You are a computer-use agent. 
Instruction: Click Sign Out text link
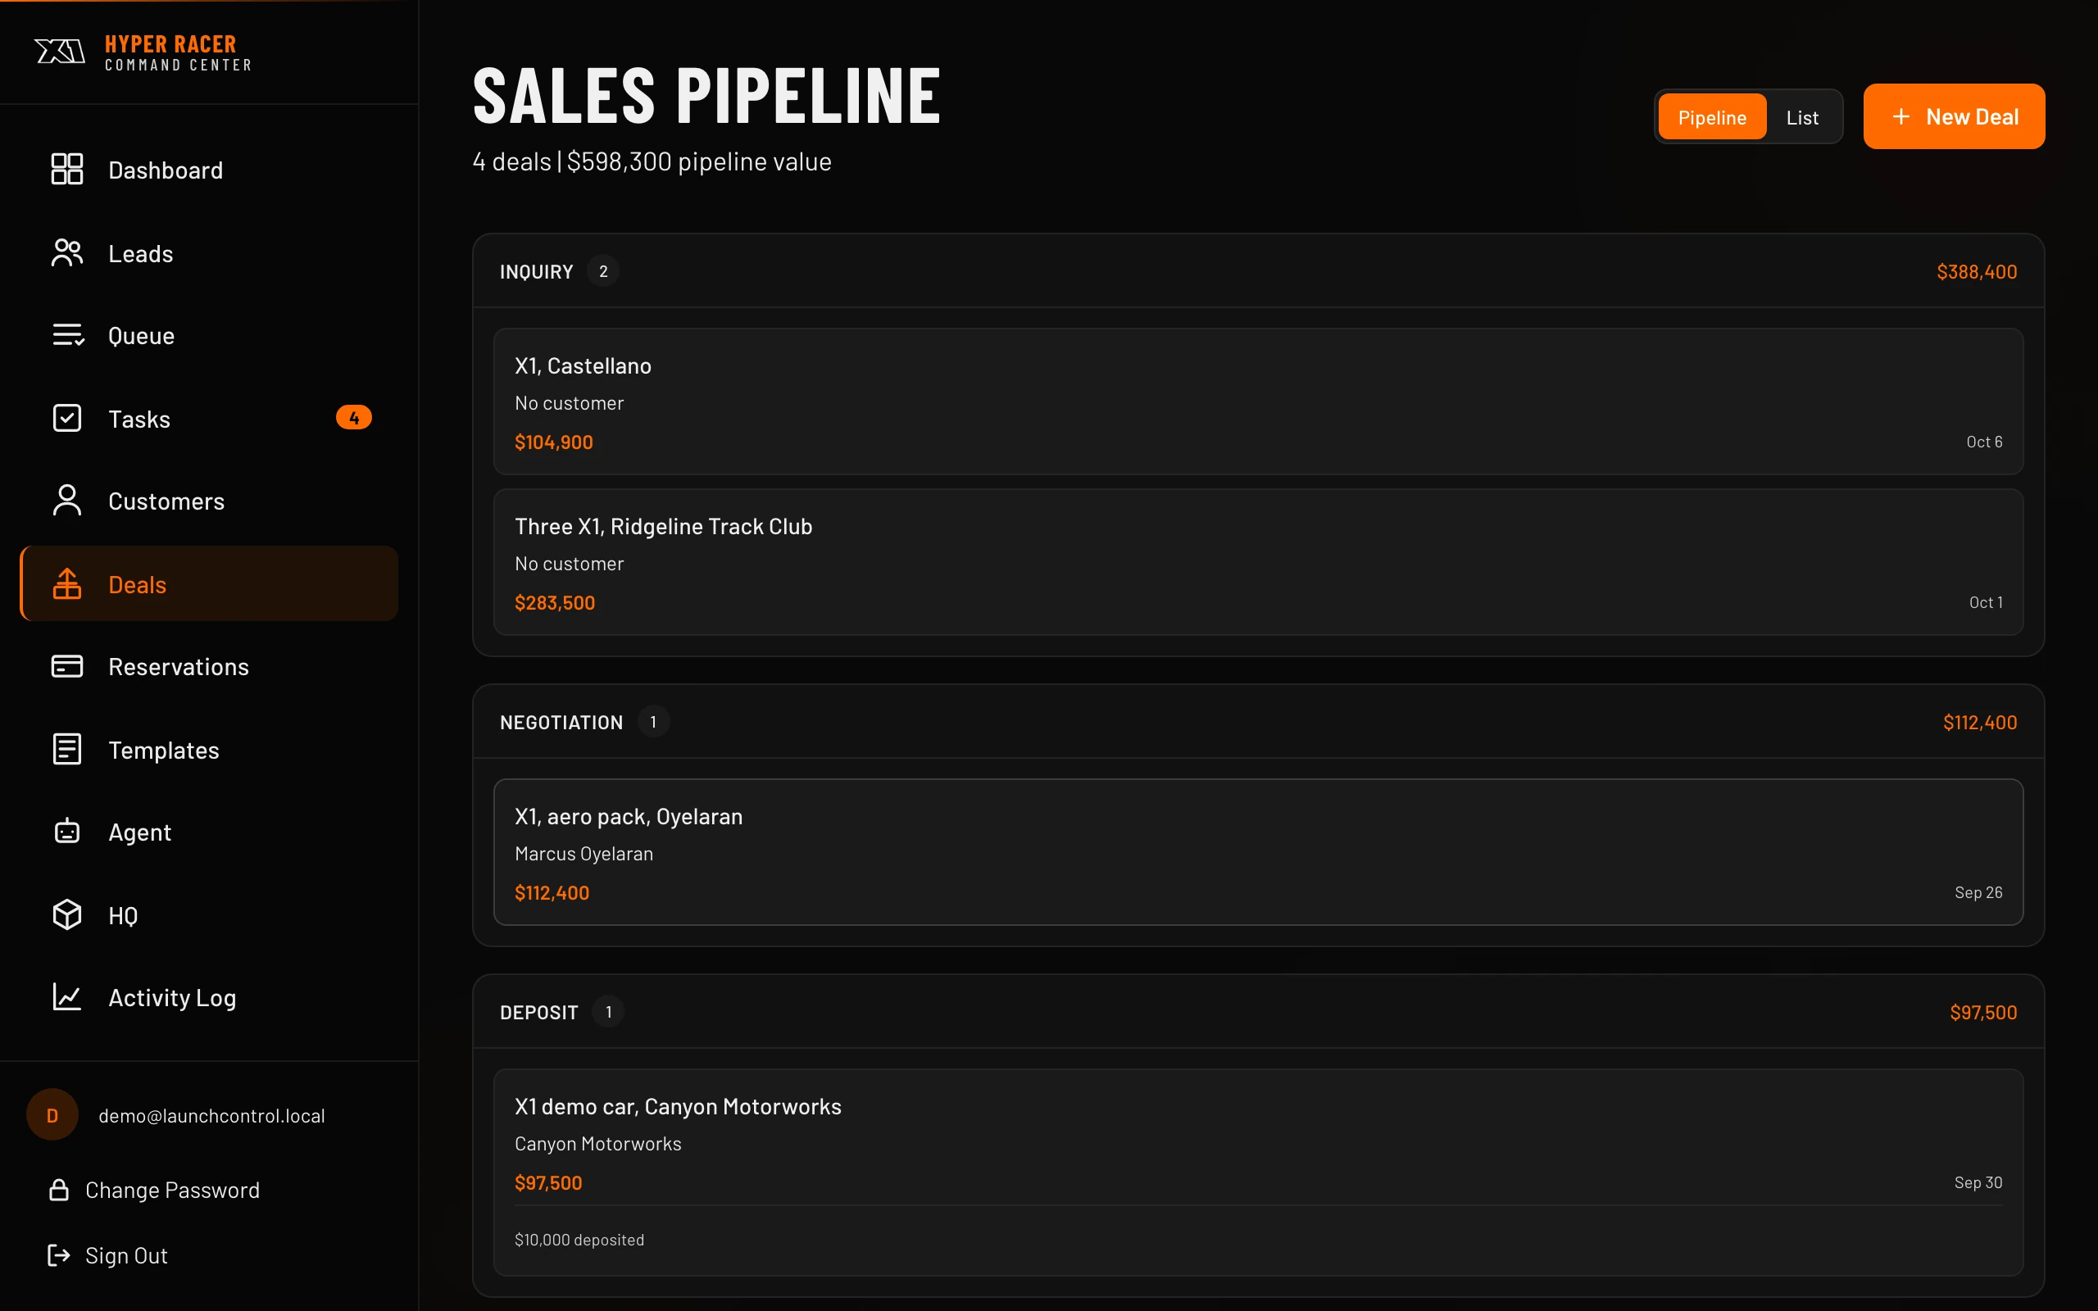(x=126, y=1255)
